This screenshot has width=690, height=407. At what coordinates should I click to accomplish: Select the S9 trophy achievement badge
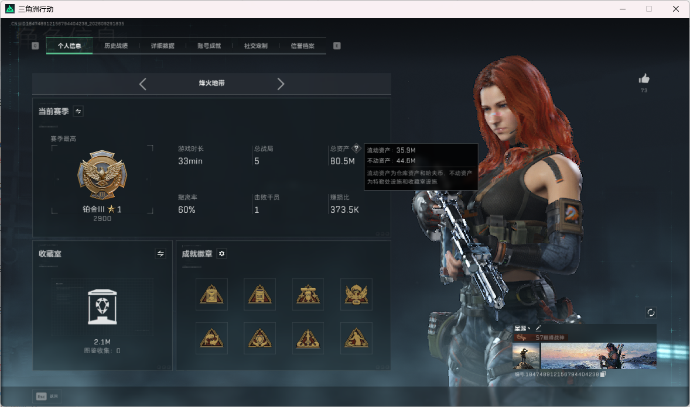308,295
